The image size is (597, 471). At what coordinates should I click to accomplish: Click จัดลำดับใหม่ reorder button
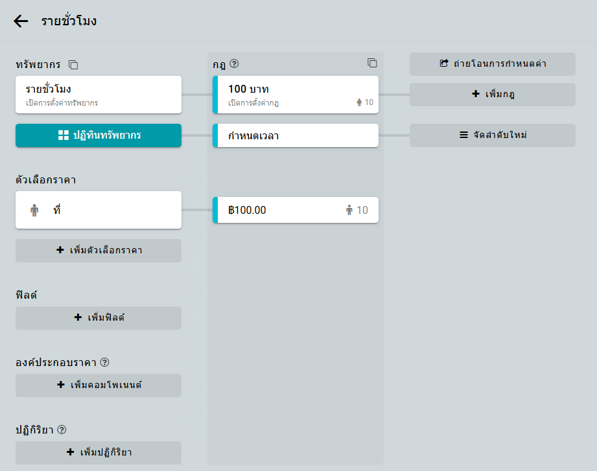coord(492,135)
